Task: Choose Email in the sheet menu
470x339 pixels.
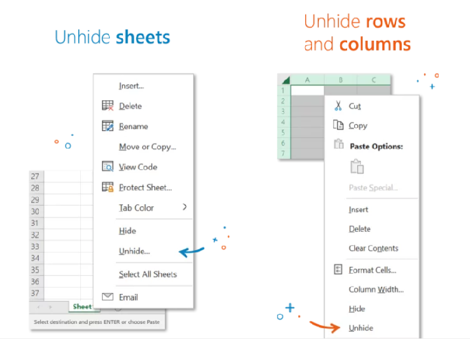Action: (128, 298)
